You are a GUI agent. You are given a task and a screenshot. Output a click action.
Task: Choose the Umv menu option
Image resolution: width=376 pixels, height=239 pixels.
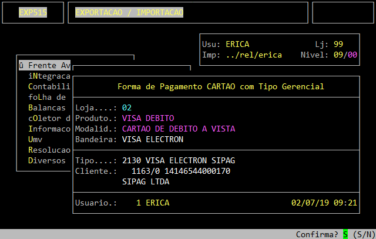(35, 139)
